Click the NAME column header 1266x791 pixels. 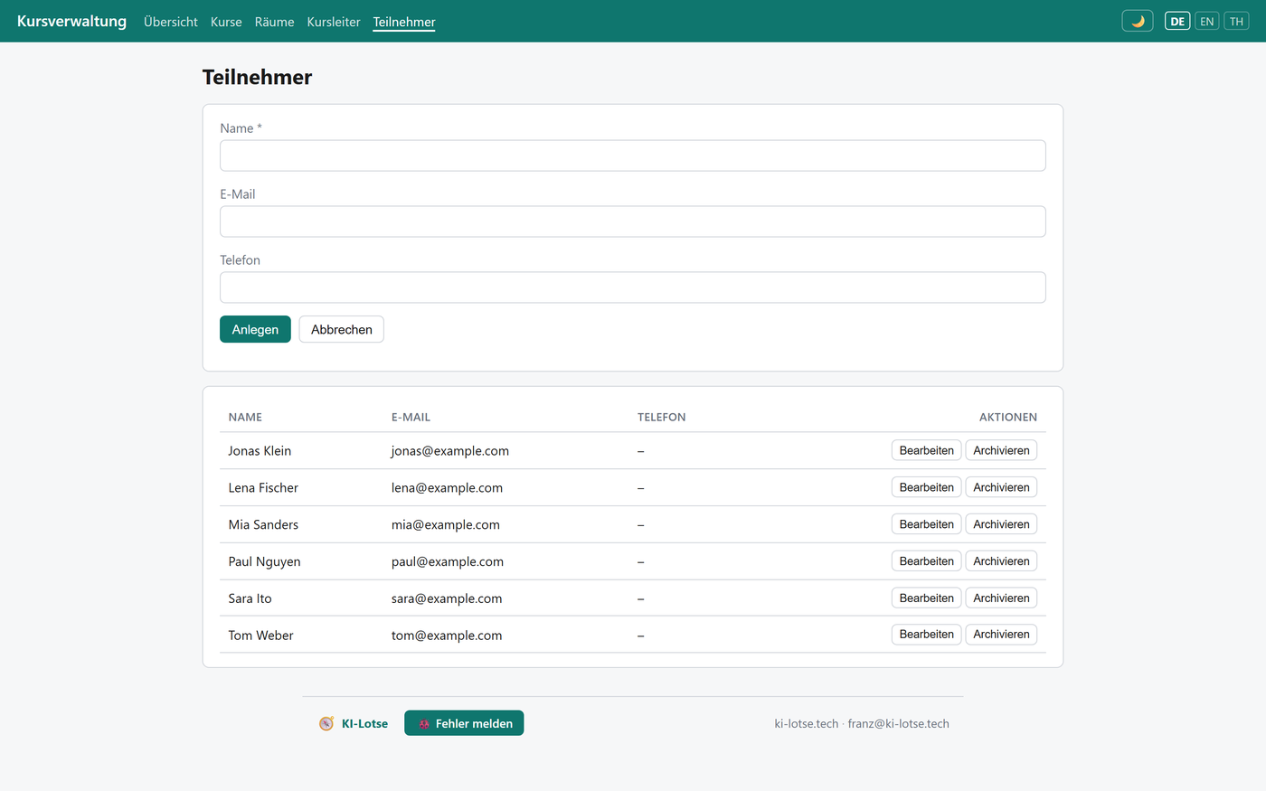pyautogui.click(x=245, y=417)
